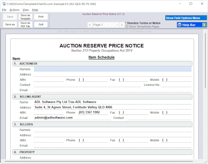
Task: Maximize the ADLForms window
Action: (191, 4)
